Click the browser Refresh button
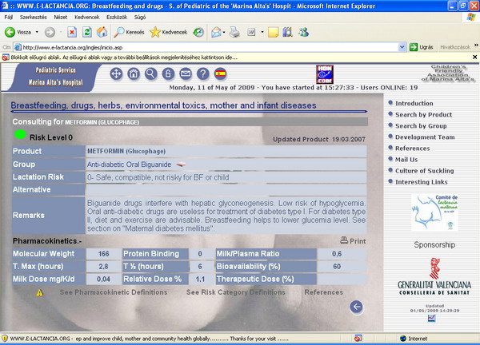 (x=87, y=33)
